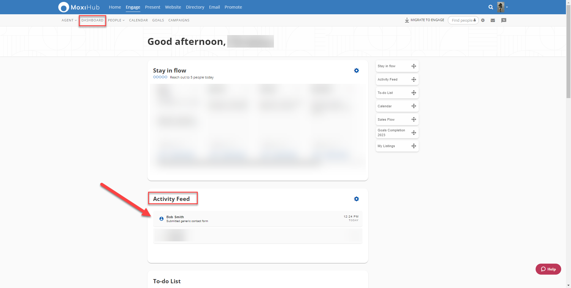
Task: Open Bob Smith activity entry name
Action: click(175, 217)
